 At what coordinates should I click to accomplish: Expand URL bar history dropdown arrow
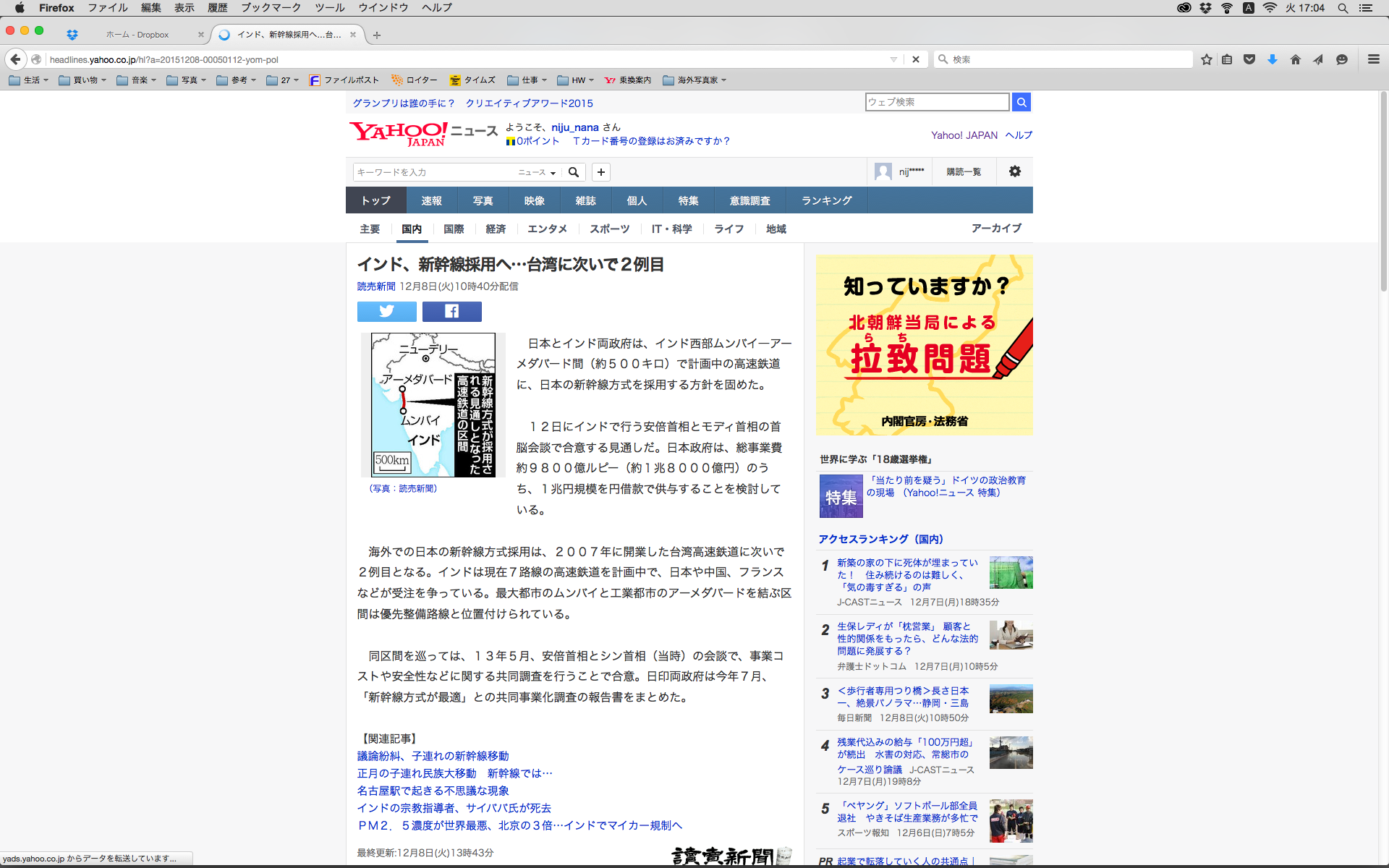point(893,59)
